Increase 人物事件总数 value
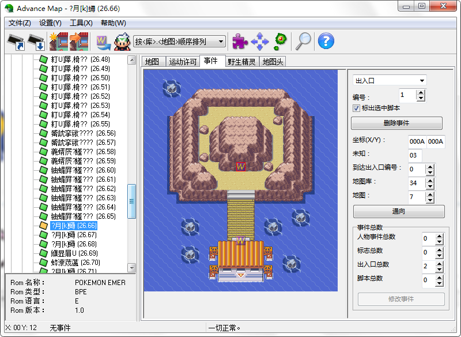This screenshot has height=337, width=461. tap(439, 236)
